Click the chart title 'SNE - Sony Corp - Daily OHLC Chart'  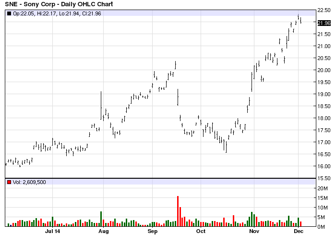[59, 4]
